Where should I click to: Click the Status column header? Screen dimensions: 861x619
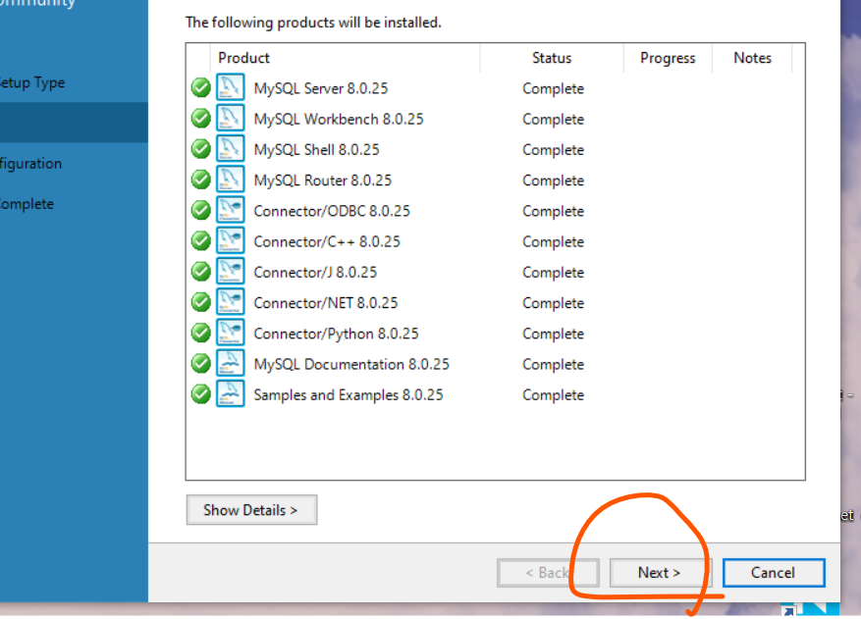[x=552, y=58]
